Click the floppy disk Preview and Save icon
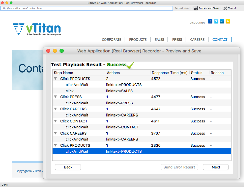This screenshot has width=244, height=187. pos(196,8)
